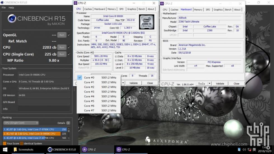Click Validate in front CPU-Z window
This screenshot has width=274, height=154.
point(134,83)
